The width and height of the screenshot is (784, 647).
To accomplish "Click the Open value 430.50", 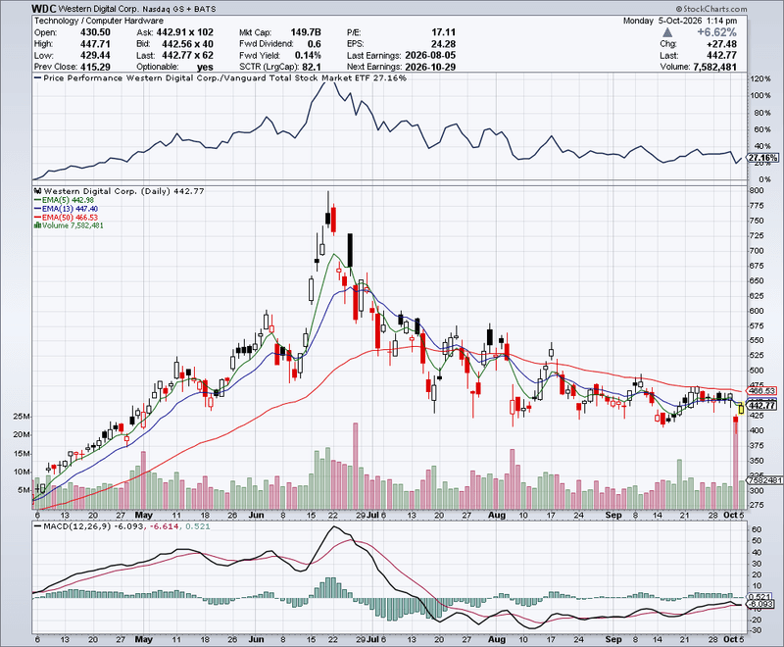I will (x=95, y=32).
